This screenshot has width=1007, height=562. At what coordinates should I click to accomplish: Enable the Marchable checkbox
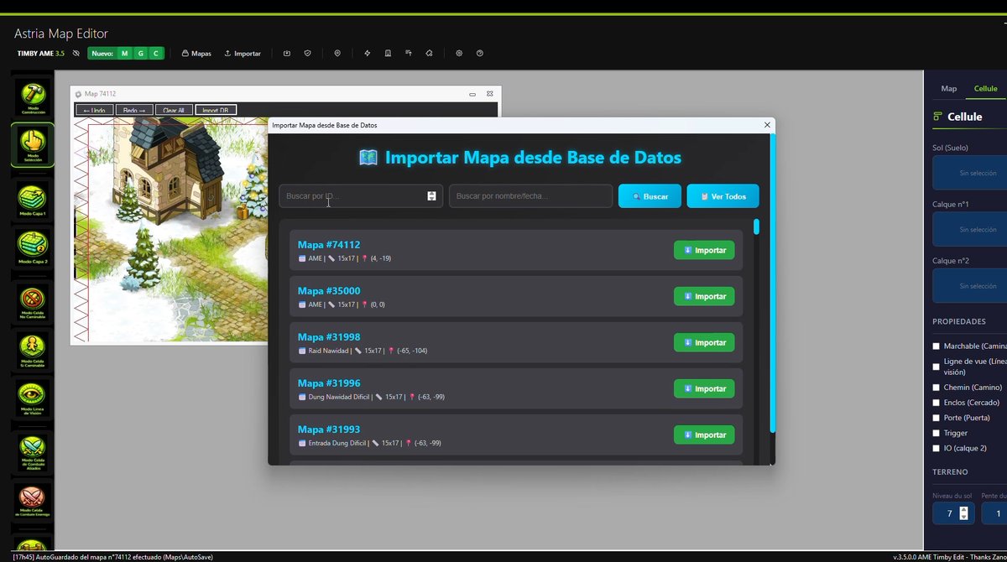(937, 346)
